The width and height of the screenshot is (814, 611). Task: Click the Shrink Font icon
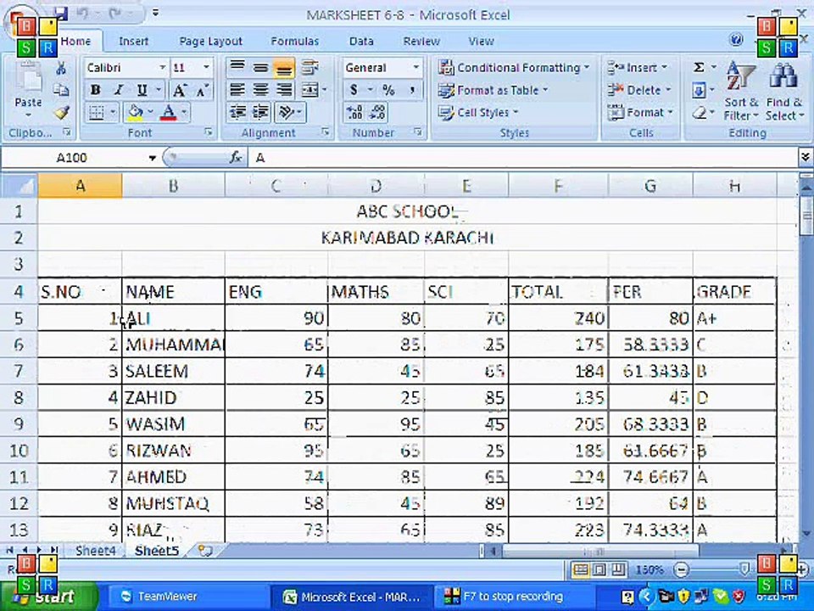pyautogui.click(x=202, y=90)
